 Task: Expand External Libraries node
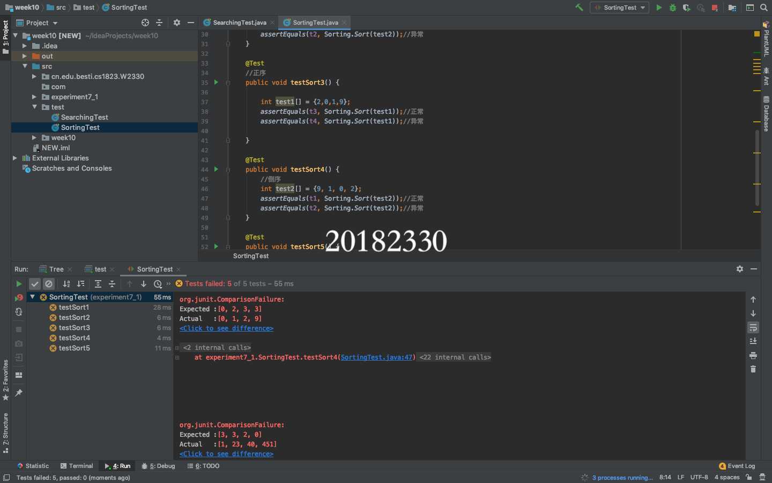coord(15,158)
